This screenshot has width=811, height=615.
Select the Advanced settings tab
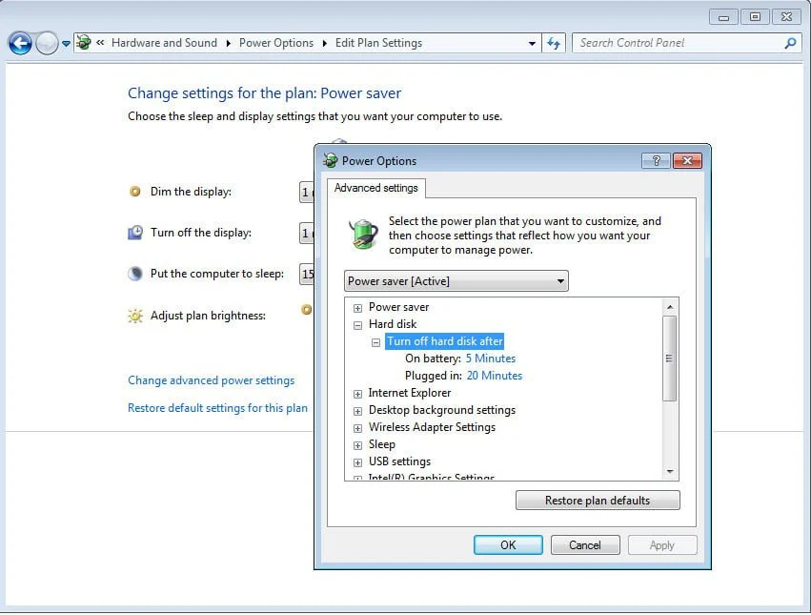(375, 188)
